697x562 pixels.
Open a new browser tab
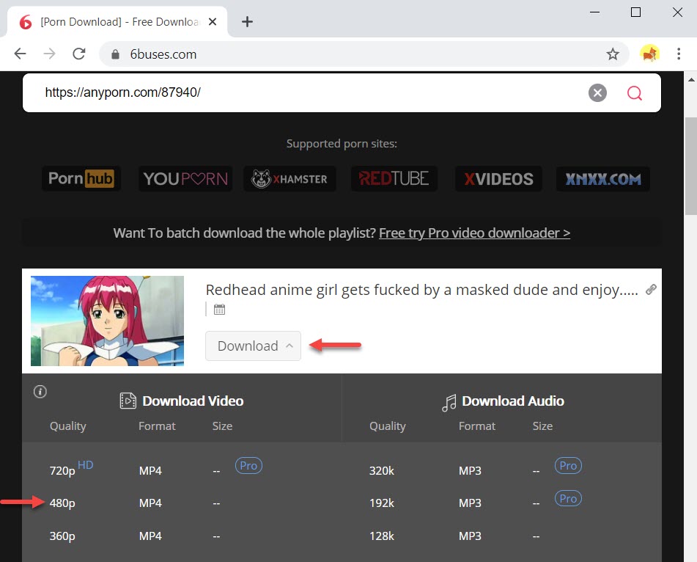pyautogui.click(x=247, y=21)
